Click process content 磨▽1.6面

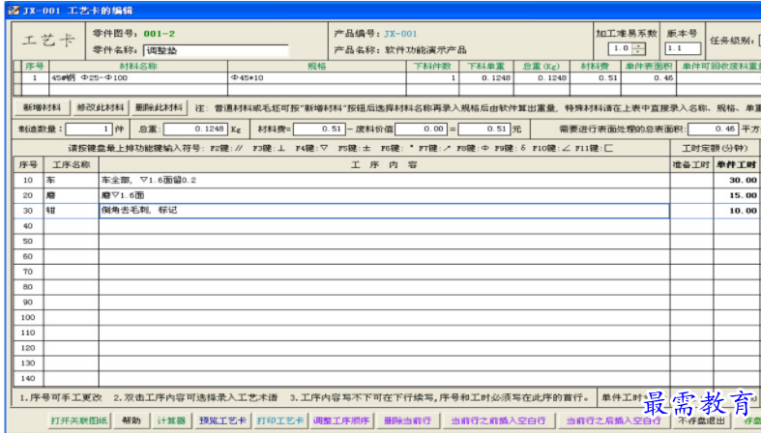click(x=384, y=195)
